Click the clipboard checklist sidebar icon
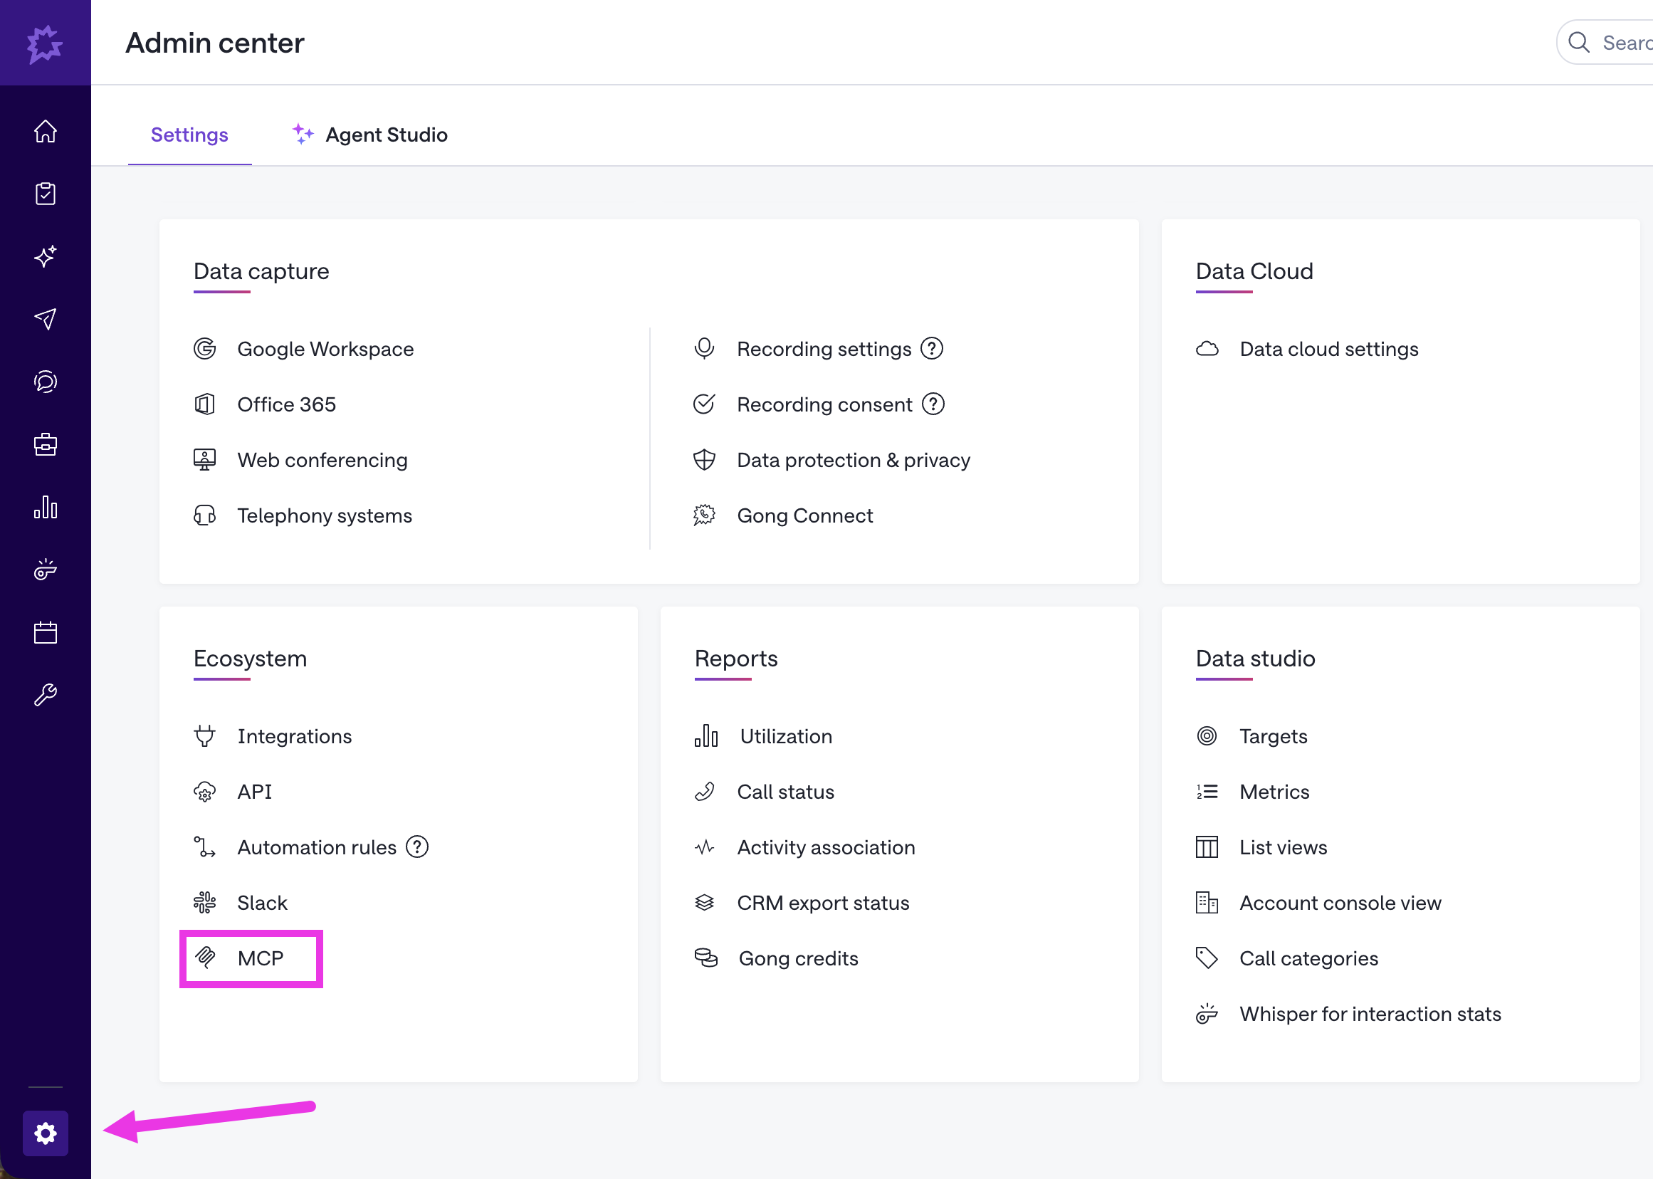Screen dimensions: 1653x1179 pos(45,194)
